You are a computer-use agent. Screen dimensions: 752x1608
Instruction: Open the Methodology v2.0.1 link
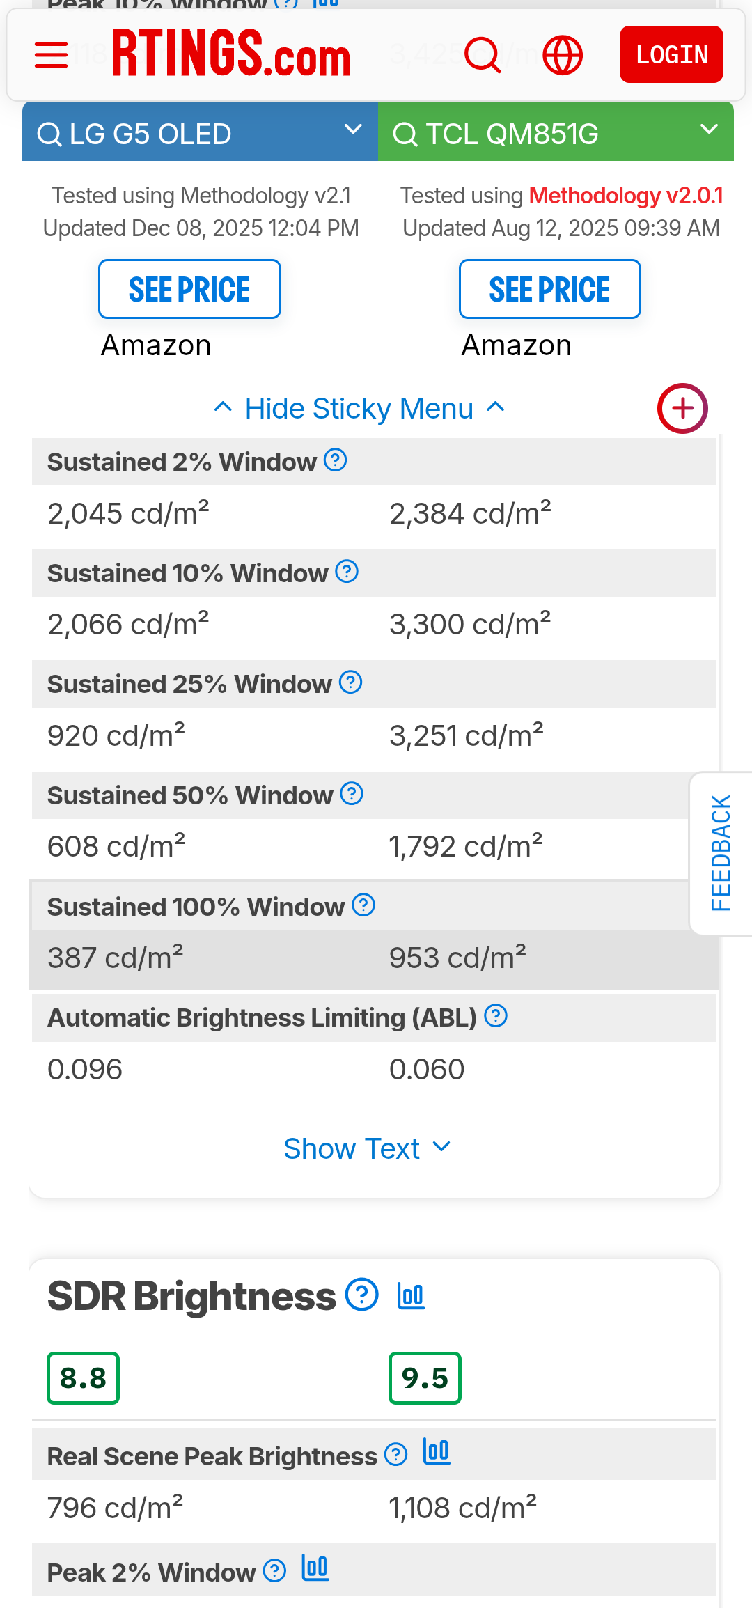[626, 196]
